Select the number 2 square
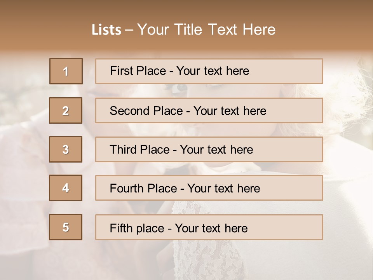The width and height of the screenshot is (373, 280). click(x=66, y=110)
